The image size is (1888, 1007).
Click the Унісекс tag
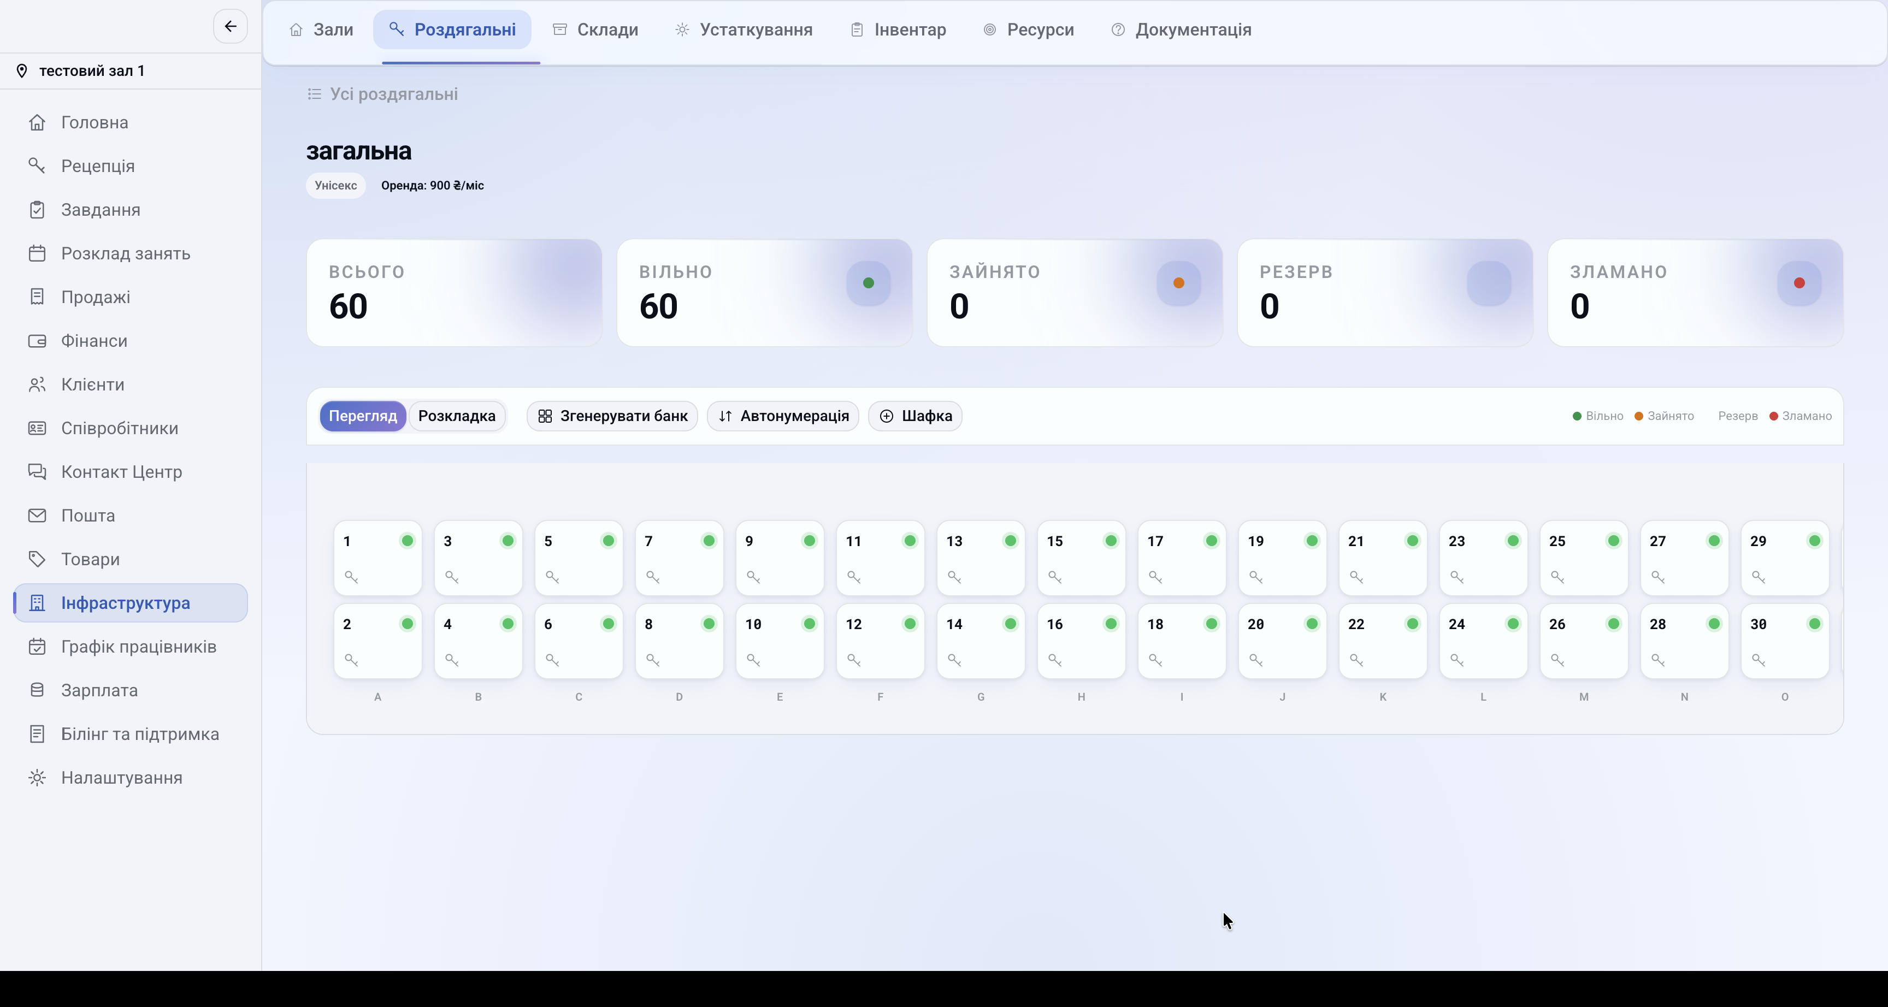point(335,186)
